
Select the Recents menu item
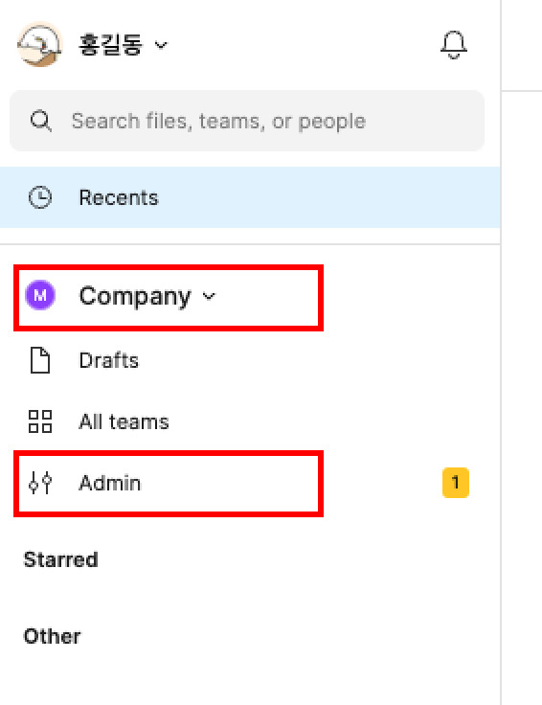pyautogui.click(x=250, y=197)
